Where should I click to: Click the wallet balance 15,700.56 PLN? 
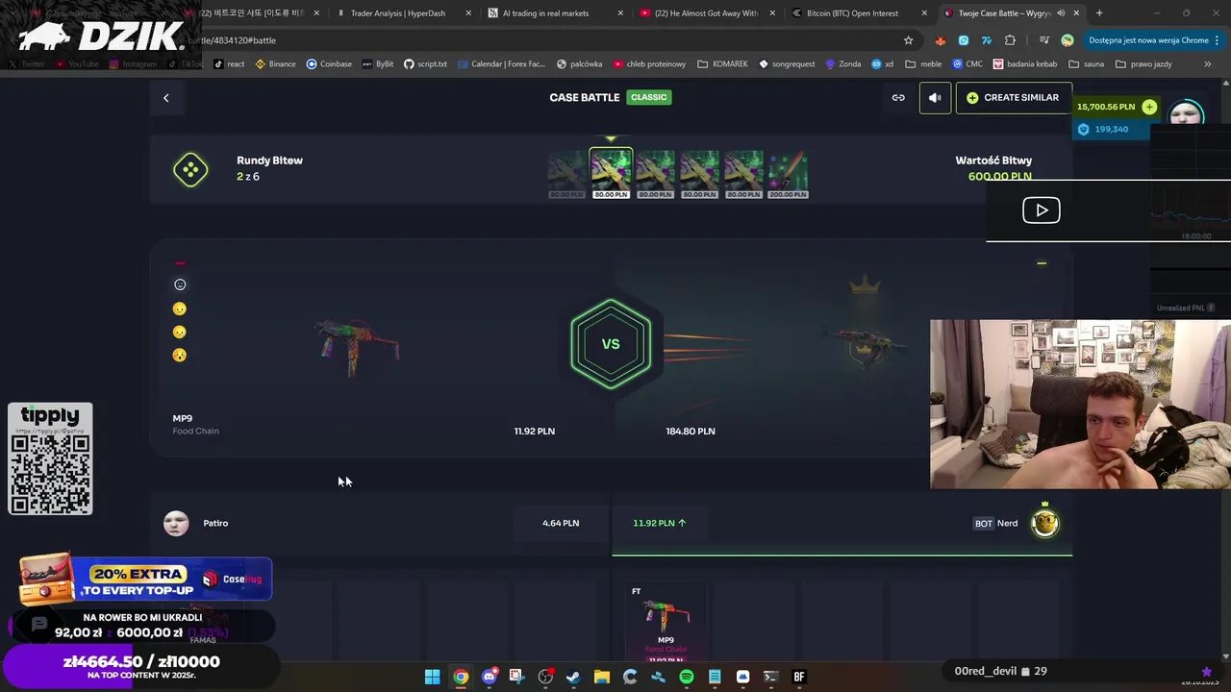pos(1105,107)
